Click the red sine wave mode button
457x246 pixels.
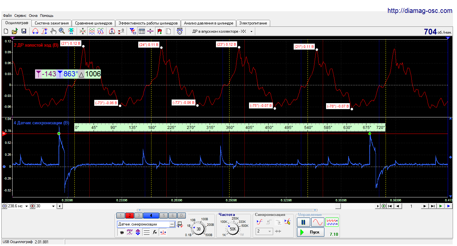[317, 222]
